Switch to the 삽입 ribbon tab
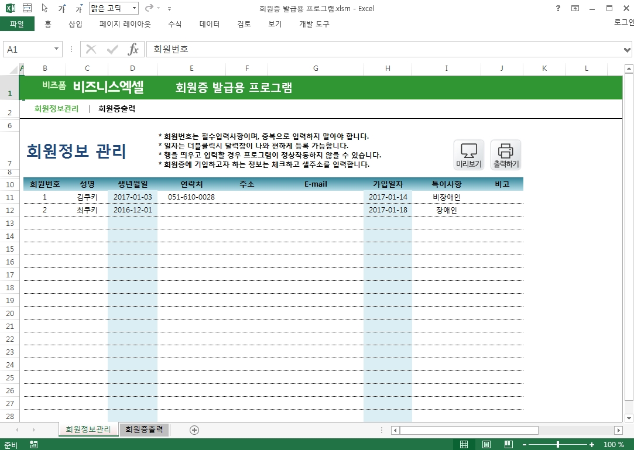The height and width of the screenshot is (450, 634). pos(75,24)
